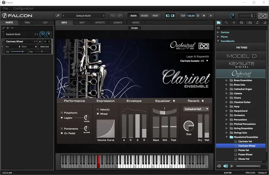Screen dimensions: 269x175
Task: Add a new part with plus icon
Action: 8,28
